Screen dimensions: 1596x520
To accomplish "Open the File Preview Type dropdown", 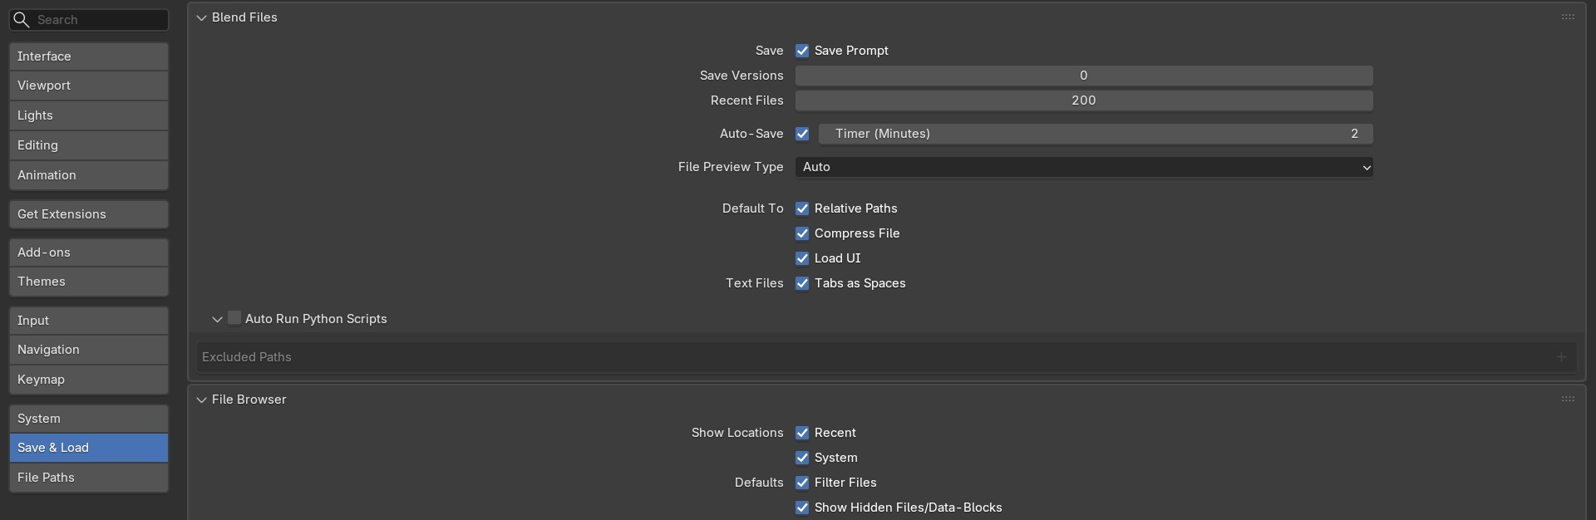I will pyautogui.click(x=1084, y=167).
